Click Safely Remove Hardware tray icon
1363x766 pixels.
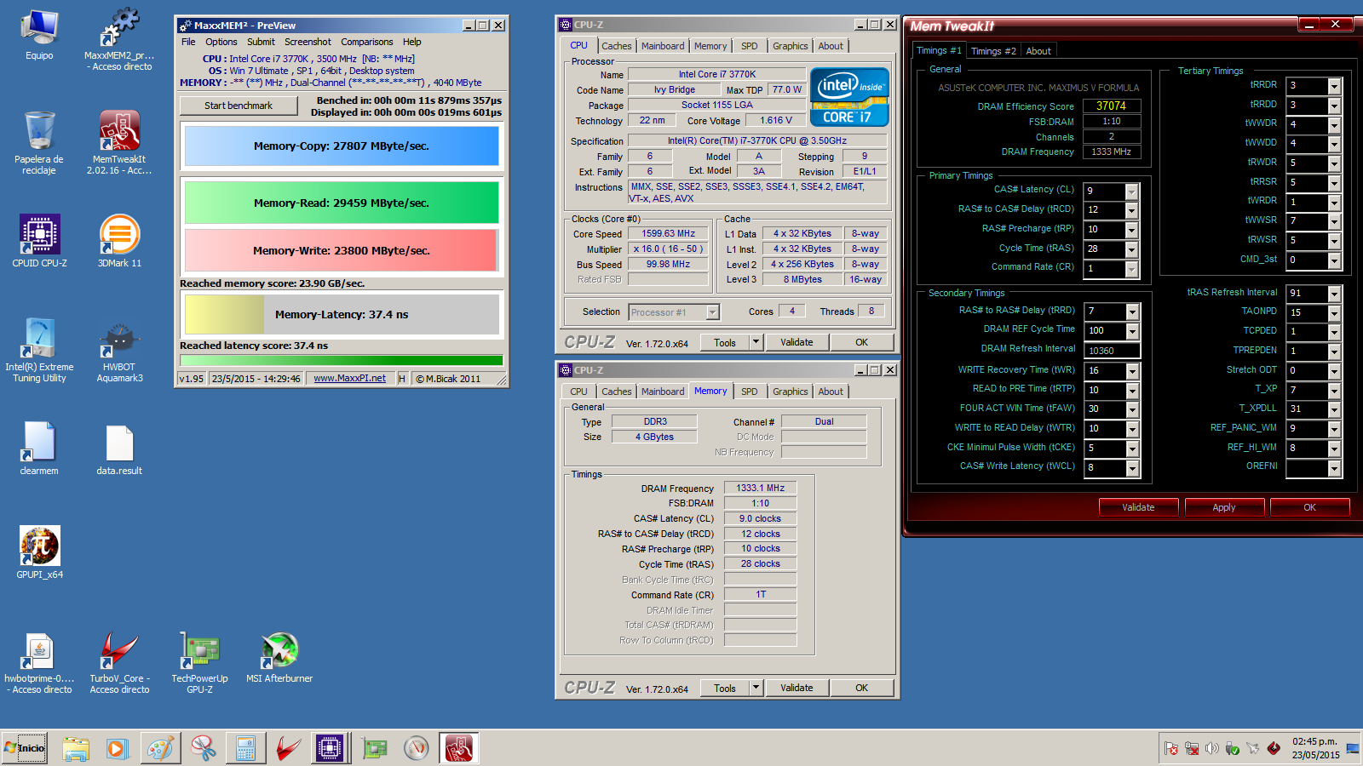coord(1233,748)
